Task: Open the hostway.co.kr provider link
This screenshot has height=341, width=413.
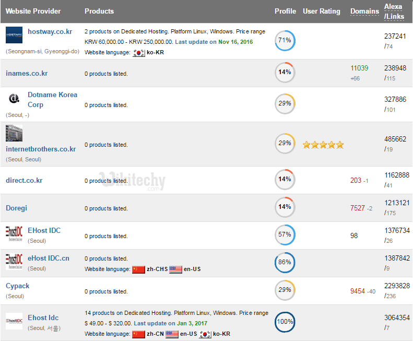Action: 50,32
